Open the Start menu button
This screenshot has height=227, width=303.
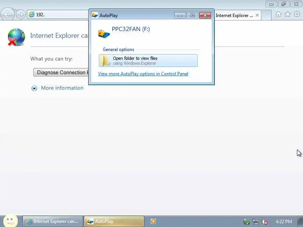pos(11,221)
